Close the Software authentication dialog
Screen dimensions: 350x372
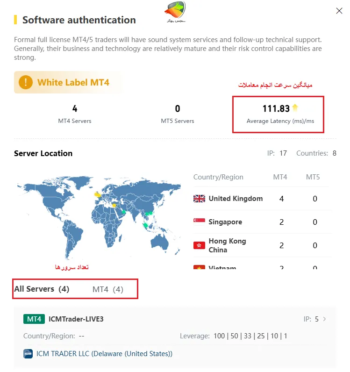tap(339, 11)
